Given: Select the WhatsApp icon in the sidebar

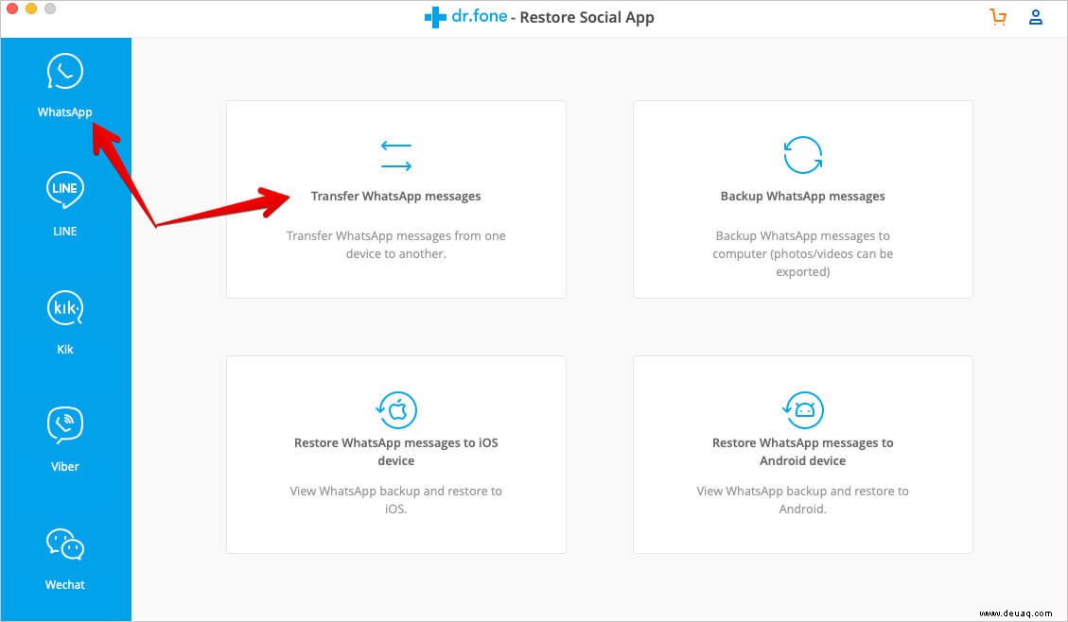Looking at the screenshot, I should 64,71.
